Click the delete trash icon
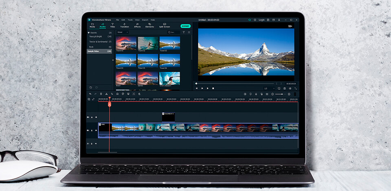The image size is (391, 191). [x=101, y=94]
